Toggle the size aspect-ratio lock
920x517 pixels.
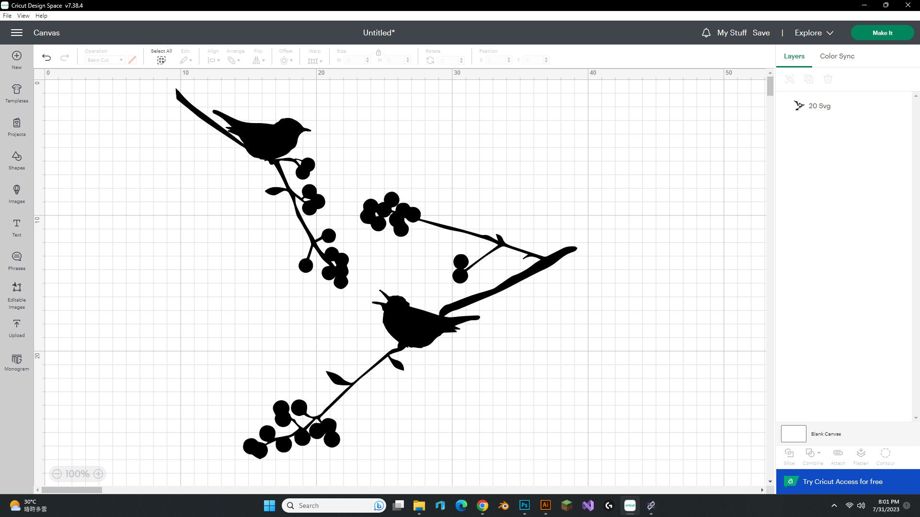coord(379,53)
